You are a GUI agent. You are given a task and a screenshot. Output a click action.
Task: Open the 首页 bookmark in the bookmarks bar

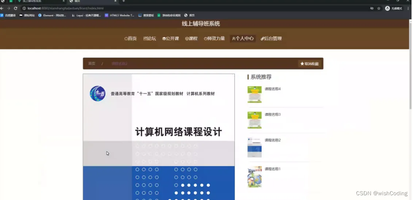[x=189, y=15]
